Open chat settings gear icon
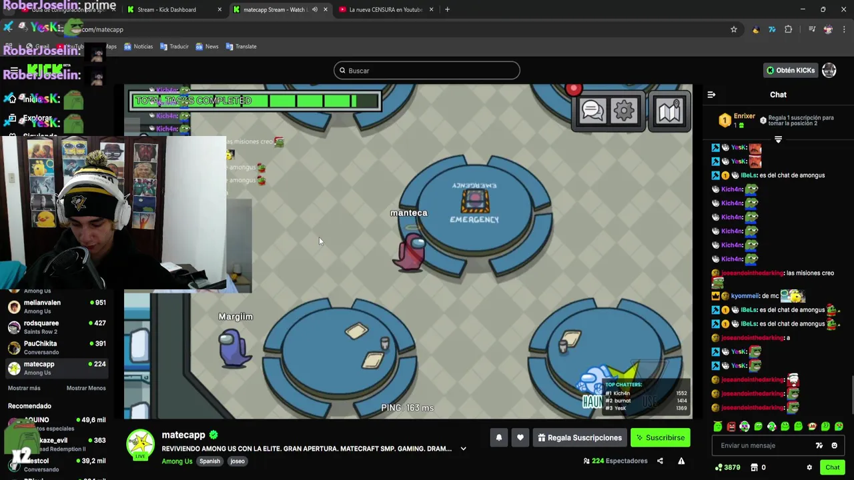Image resolution: width=854 pixels, height=480 pixels. pyautogui.click(x=809, y=467)
